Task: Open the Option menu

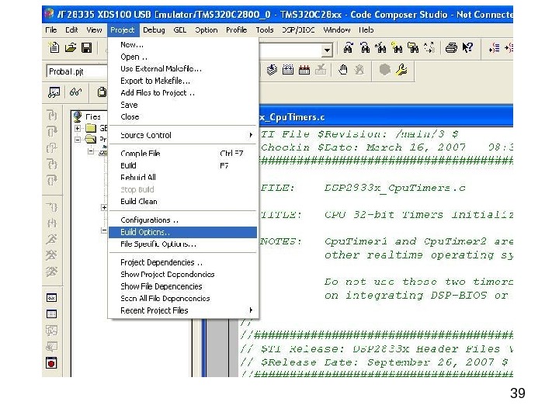Action: click(x=206, y=30)
